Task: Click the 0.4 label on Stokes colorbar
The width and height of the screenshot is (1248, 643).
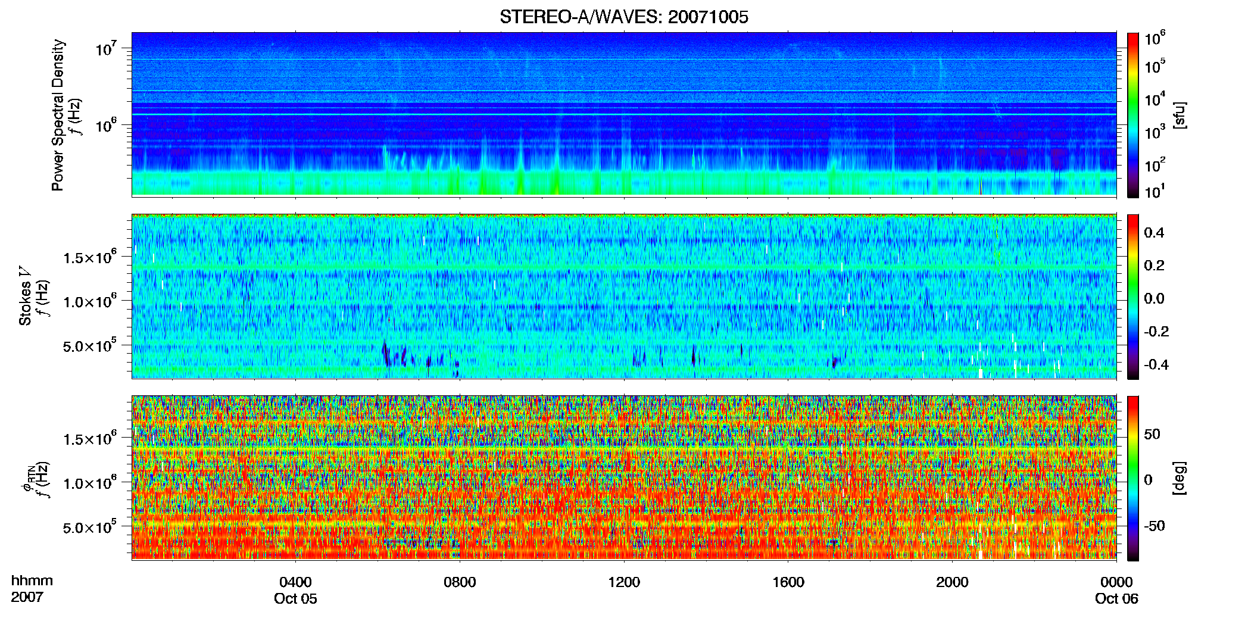Action: pyautogui.click(x=1155, y=233)
